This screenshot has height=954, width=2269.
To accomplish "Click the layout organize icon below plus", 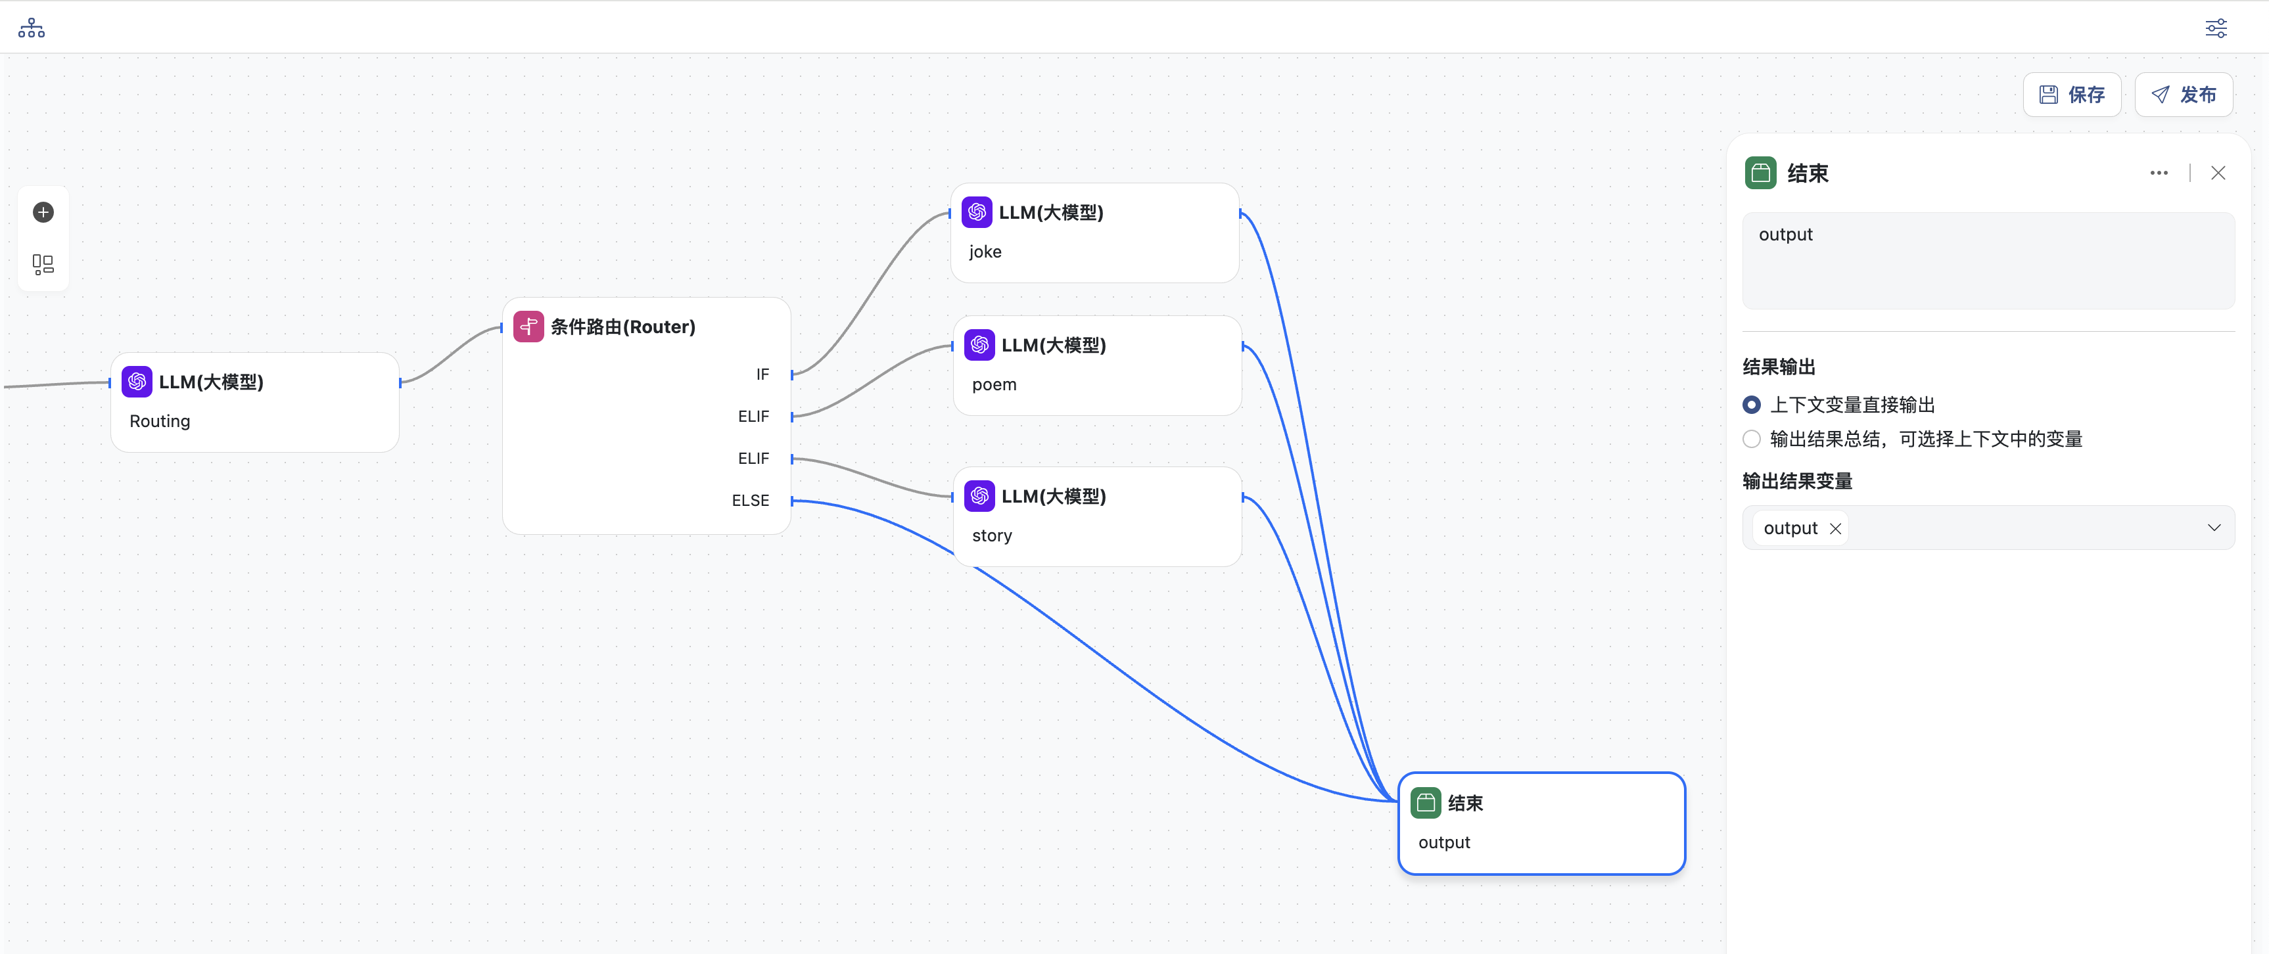I will click(43, 264).
